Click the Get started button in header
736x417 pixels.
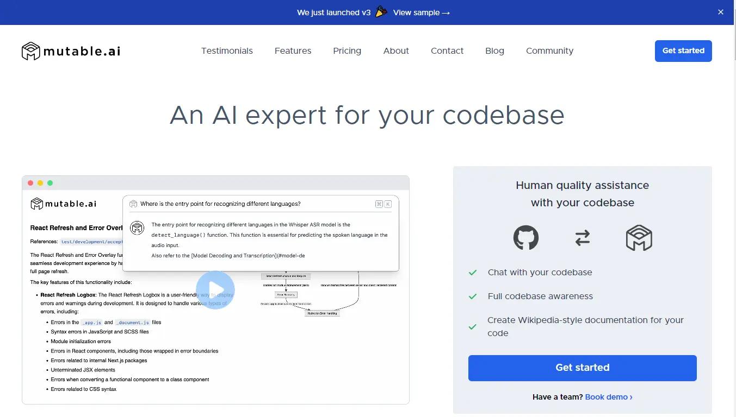683,50
